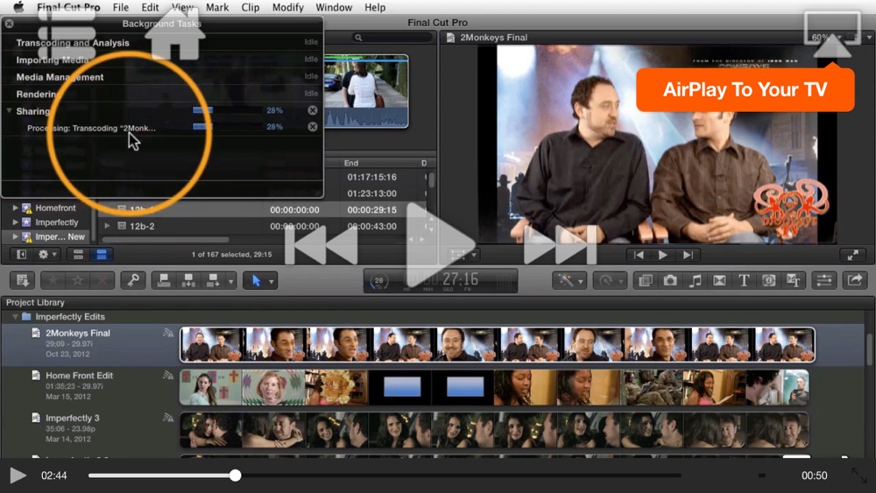Show the Music and Sound browser
The width and height of the screenshot is (876, 493).
[x=695, y=280]
